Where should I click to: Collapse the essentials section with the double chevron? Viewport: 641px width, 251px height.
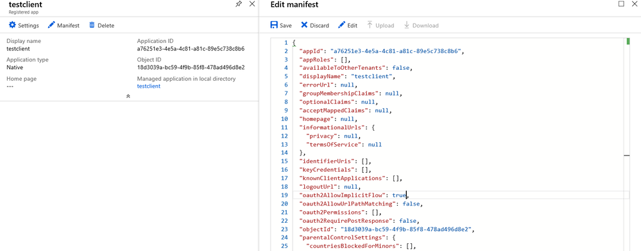[x=128, y=96]
